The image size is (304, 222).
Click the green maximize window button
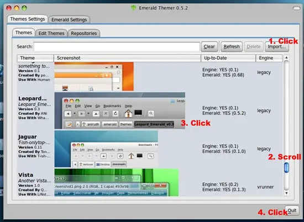24,8
